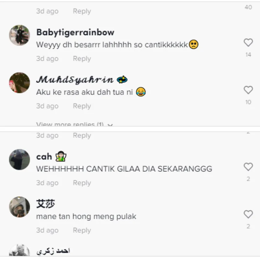Open the Babytigerrainbow username link
260x260 pixels.
click(75, 32)
